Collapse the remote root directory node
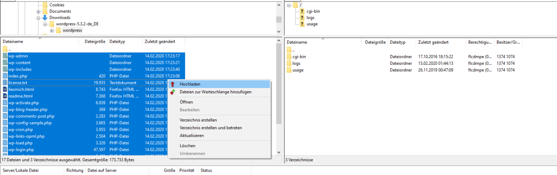The height and width of the screenshot is (175, 557). click(289, 5)
